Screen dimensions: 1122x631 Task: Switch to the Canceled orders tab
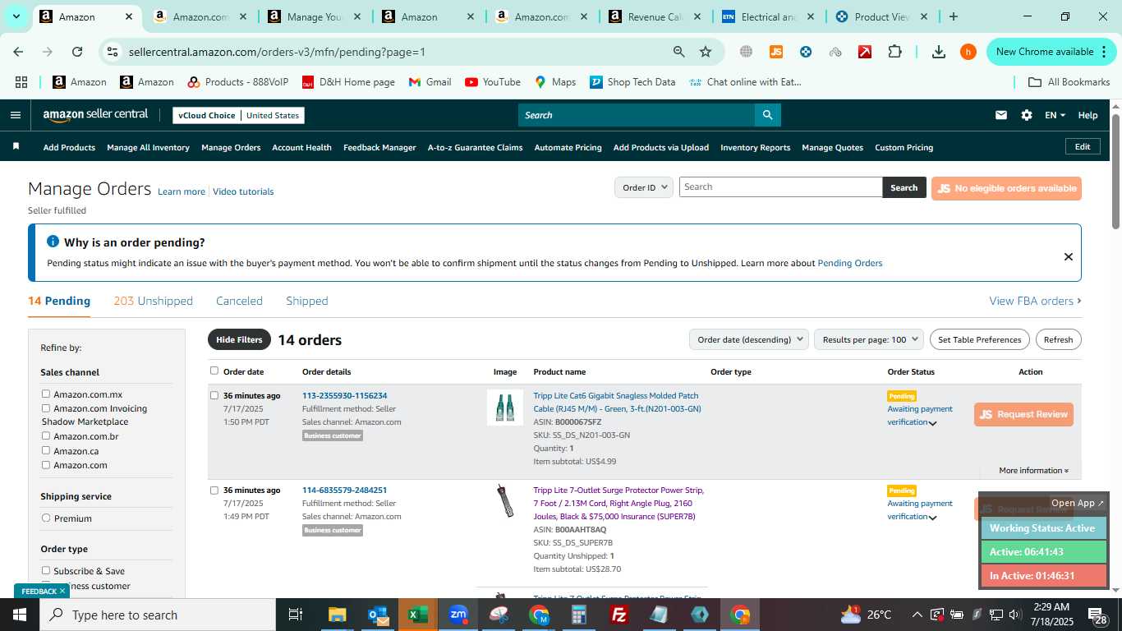click(239, 301)
